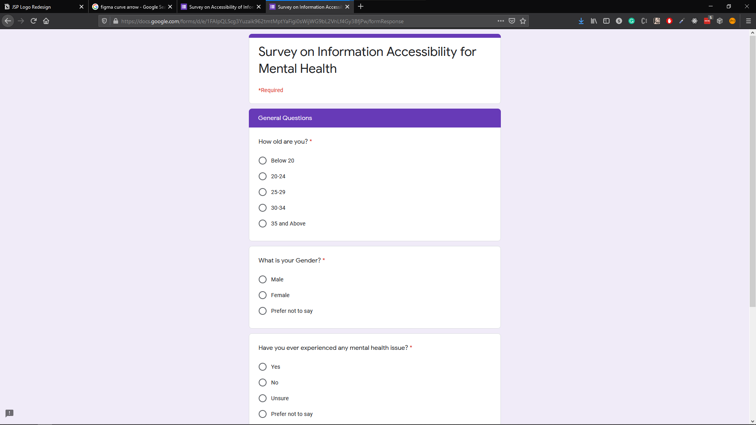Show site security padlock info
This screenshot has width=756, height=425.
(x=116, y=21)
